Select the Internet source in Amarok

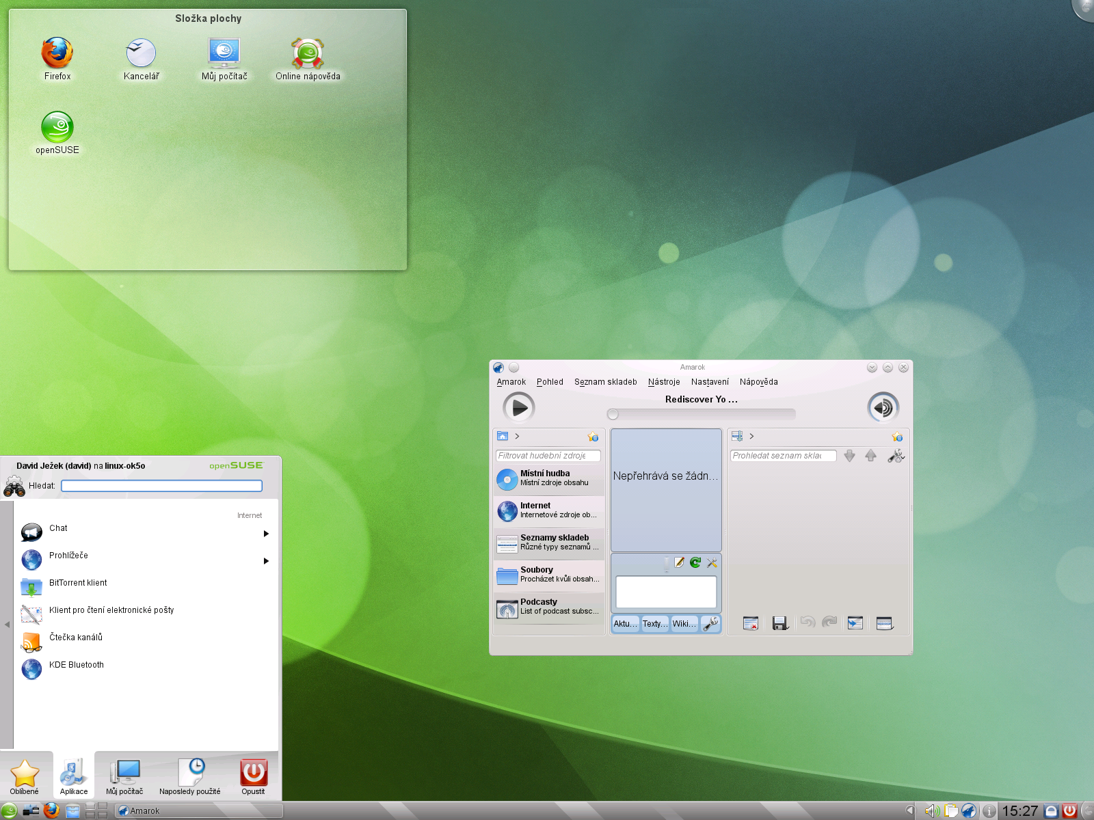[x=549, y=511]
